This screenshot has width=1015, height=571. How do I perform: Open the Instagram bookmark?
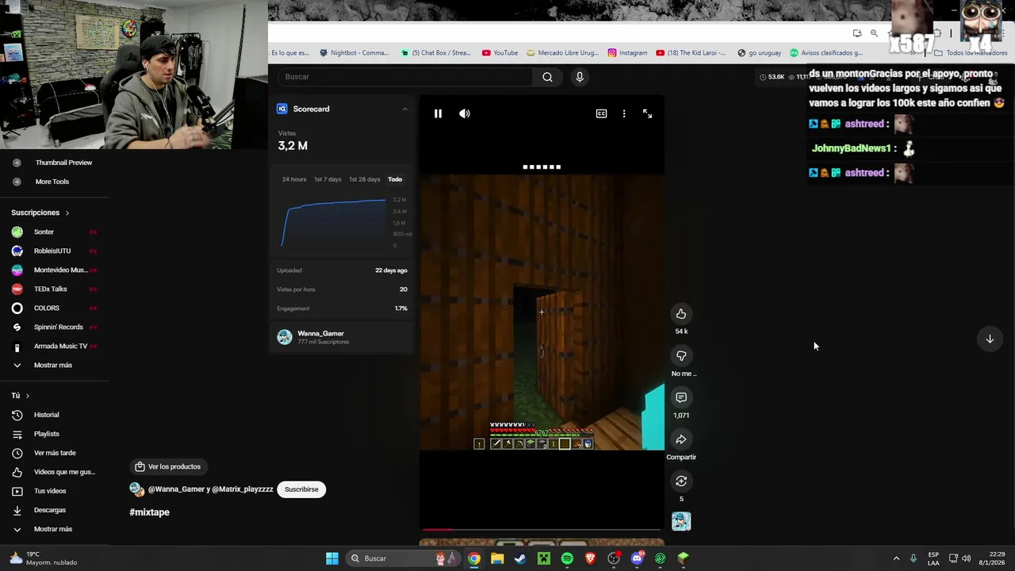(627, 53)
